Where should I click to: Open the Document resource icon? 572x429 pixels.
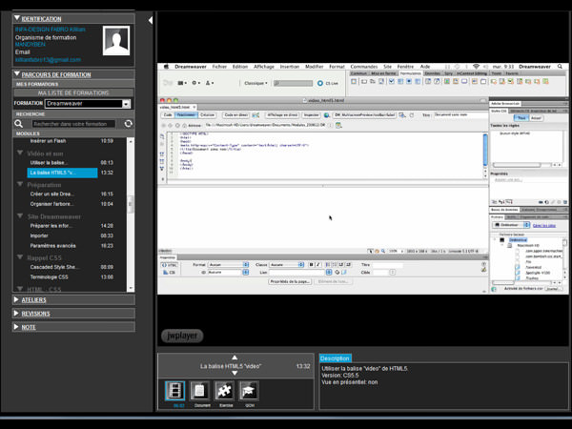coord(199,391)
